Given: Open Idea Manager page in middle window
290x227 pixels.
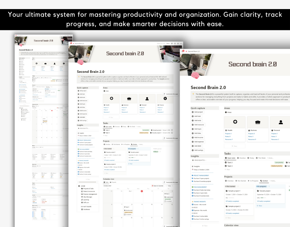Looking at the screenshot, I should [87, 197].
